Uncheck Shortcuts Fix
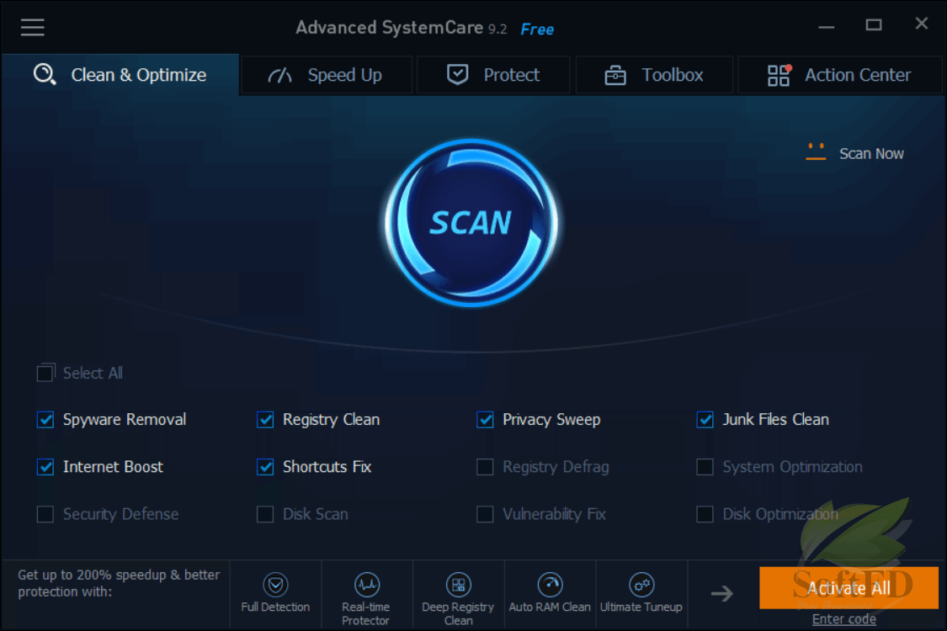Image resolution: width=947 pixels, height=631 pixels. pyautogui.click(x=265, y=467)
